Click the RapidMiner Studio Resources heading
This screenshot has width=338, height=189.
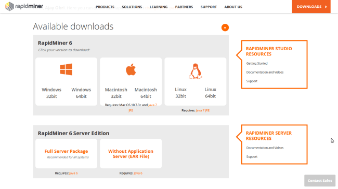269,51
